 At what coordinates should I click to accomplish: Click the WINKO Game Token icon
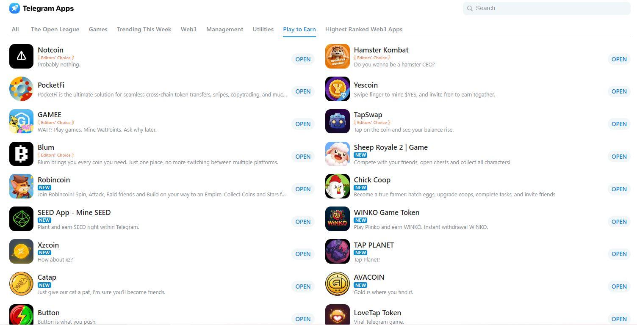point(338,219)
